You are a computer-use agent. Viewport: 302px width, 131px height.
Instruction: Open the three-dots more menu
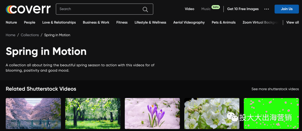tap(266, 9)
